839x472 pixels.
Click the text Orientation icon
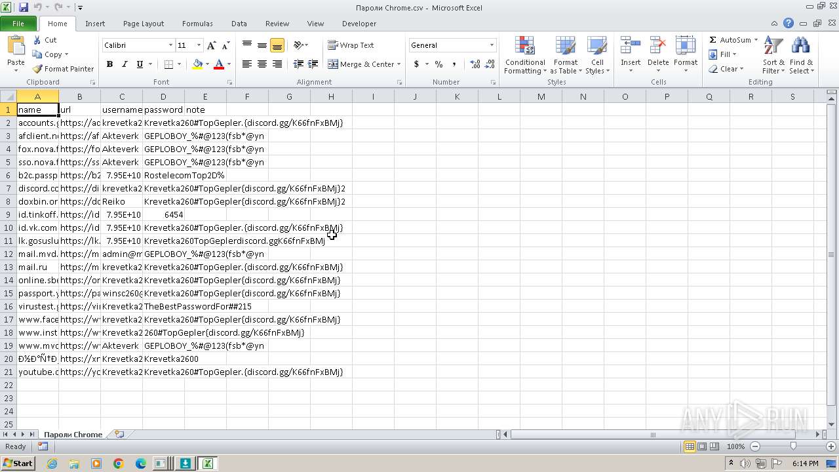click(298, 45)
